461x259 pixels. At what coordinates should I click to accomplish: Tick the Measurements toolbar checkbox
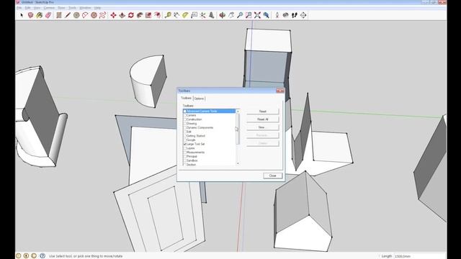[185, 153]
